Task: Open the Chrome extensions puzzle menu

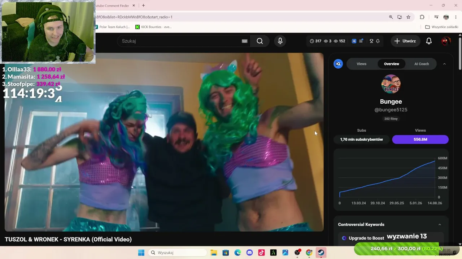Action: 422,17
